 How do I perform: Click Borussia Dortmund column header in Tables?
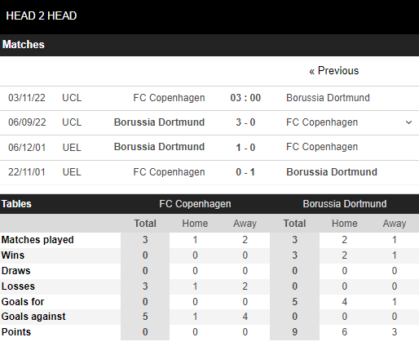click(x=345, y=204)
